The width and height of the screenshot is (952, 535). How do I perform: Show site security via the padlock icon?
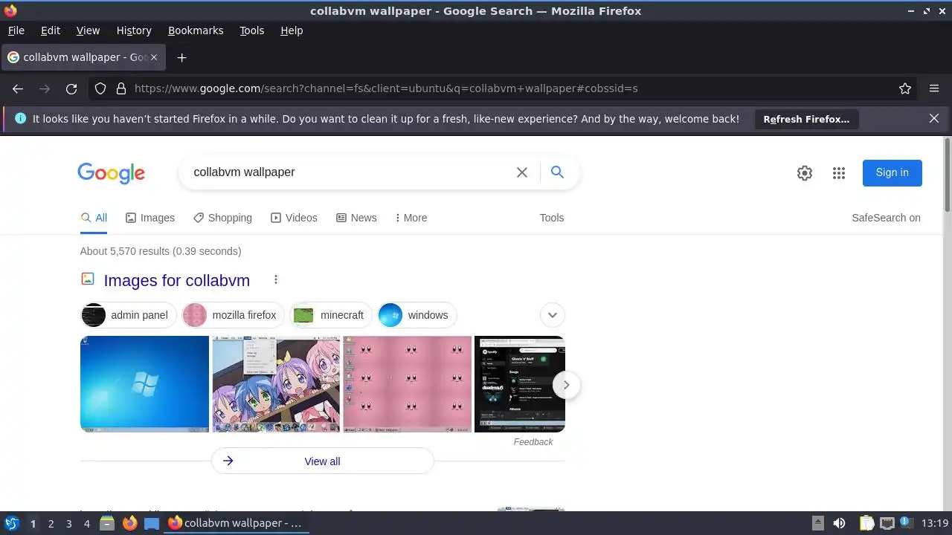pos(120,88)
